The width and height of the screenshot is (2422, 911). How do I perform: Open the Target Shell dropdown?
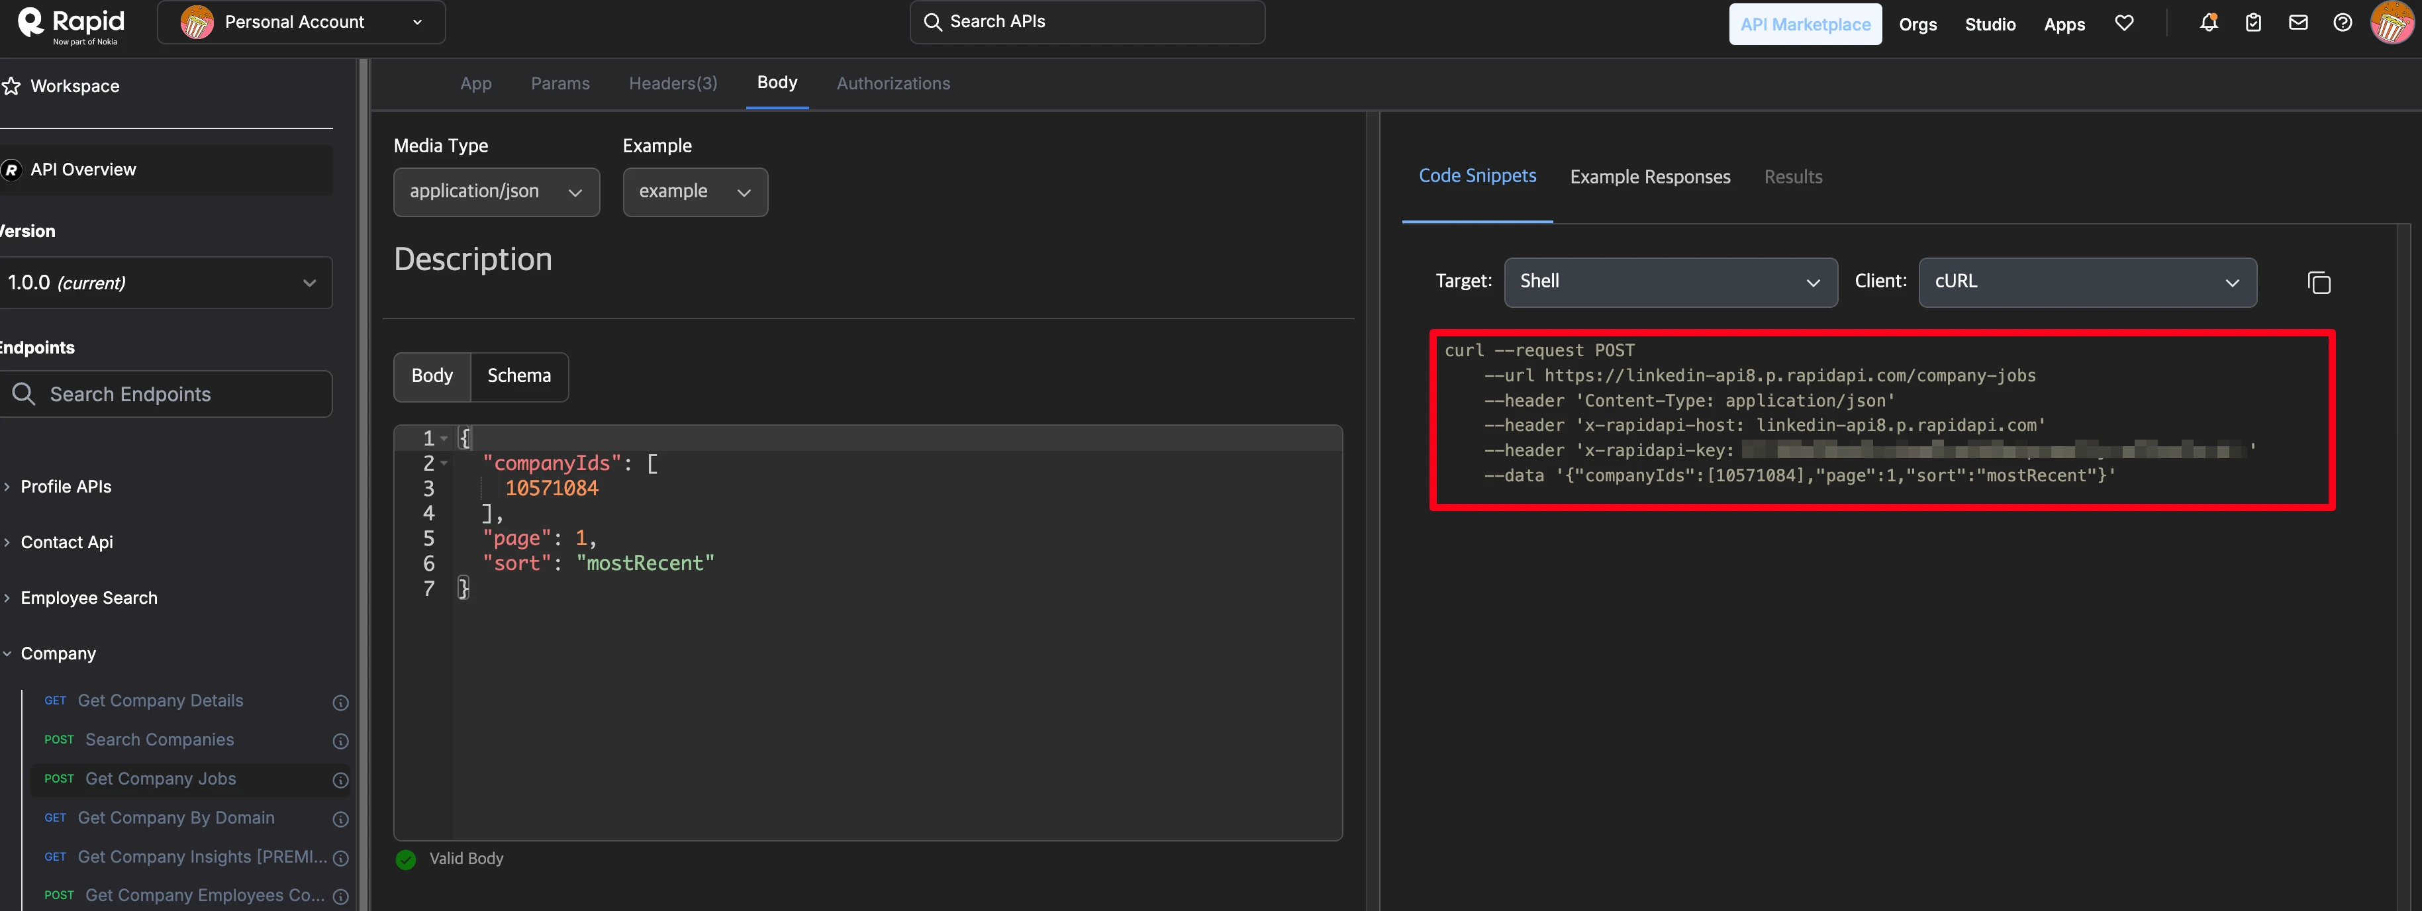[1670, 282]
